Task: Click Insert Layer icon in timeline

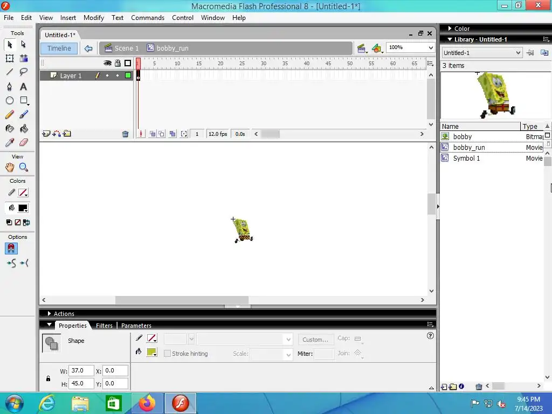Action: 46,134
